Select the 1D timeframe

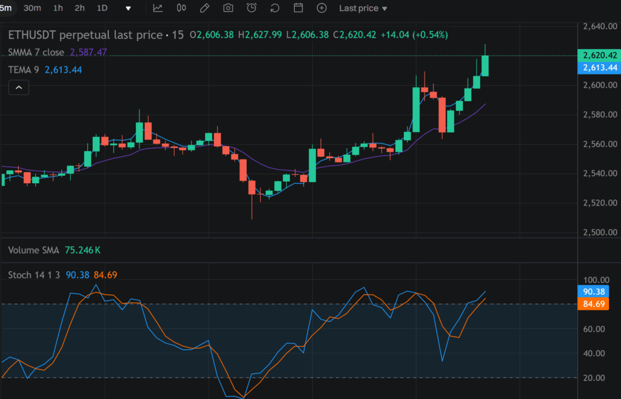[102, 8]
